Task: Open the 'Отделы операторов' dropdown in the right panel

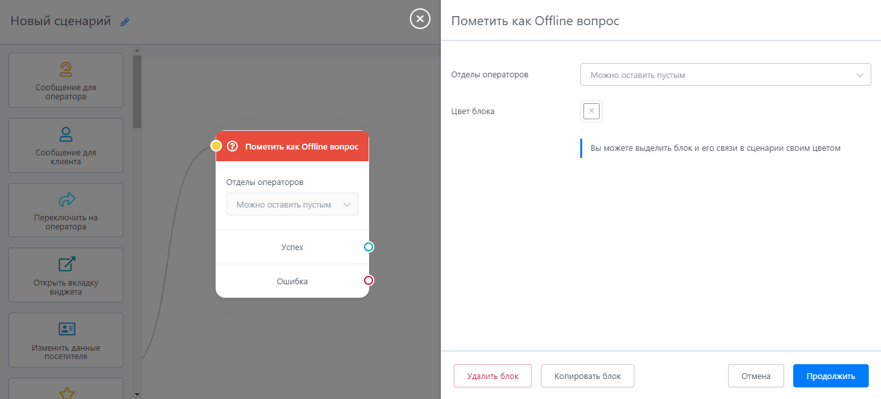Action: pos(725,75)
